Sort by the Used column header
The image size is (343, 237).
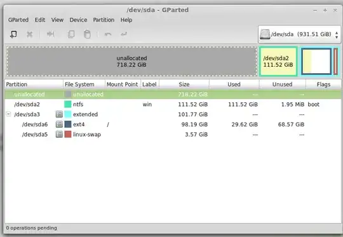pos(234,85)
